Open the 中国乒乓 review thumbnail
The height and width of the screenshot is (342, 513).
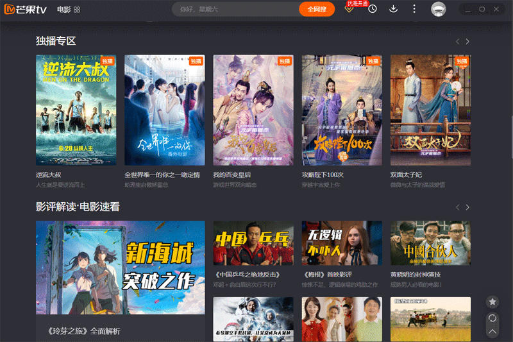click(x=253, y=243)
